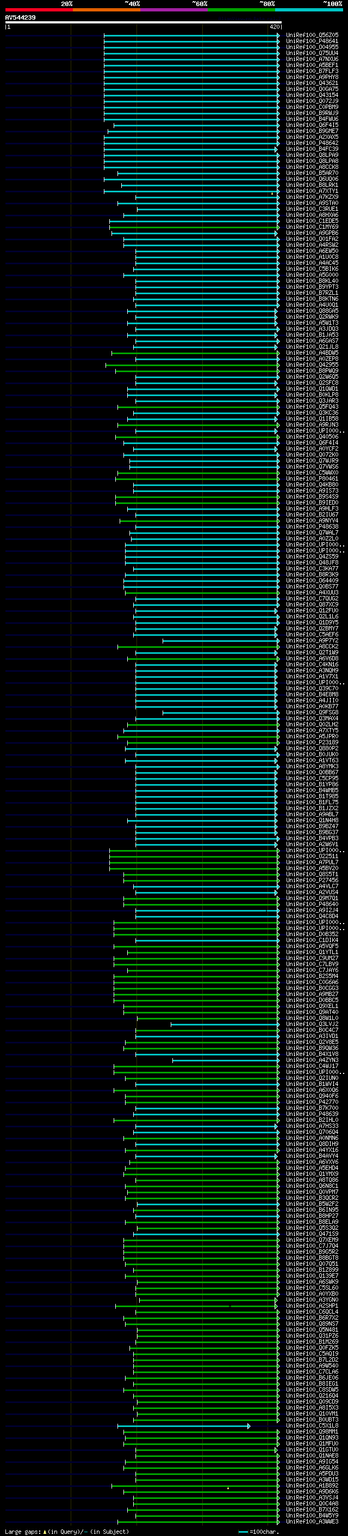
Task: Click the query end position 420
Action: pyautogui.click(x=274, y=27)
